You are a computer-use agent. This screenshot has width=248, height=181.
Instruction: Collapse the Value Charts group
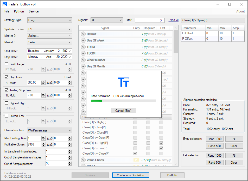(83, 161)
